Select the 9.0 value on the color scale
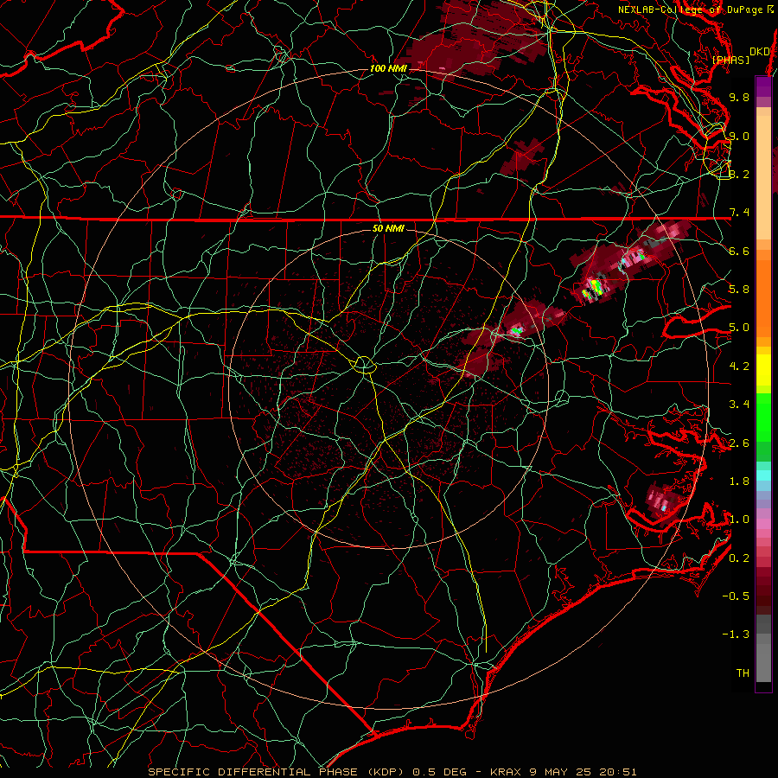This screenshot has width=778, height=778. click(x=739, y=136)
